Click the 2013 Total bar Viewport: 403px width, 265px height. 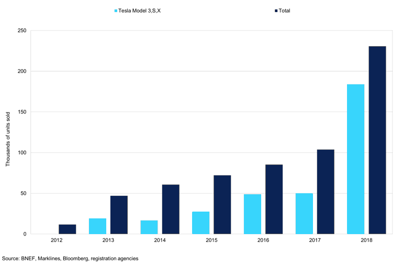point(119,215)
